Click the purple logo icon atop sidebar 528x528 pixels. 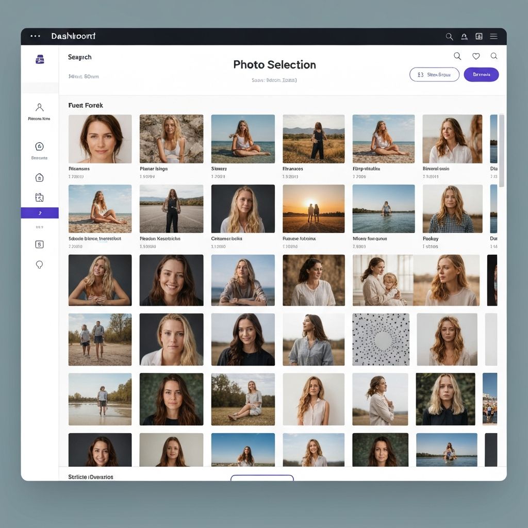[40, 59]
